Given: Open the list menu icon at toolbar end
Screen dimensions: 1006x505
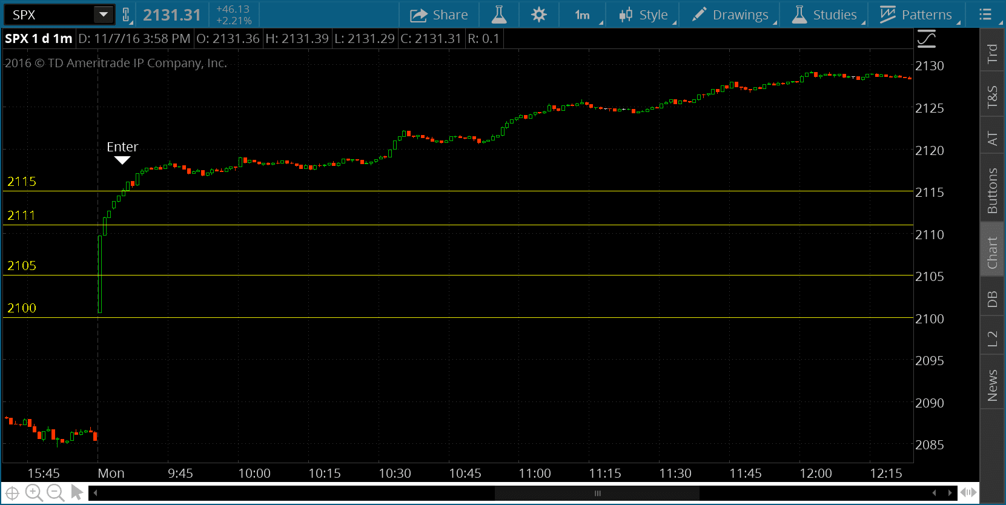Looking at the screenshot, I should 985,15.
